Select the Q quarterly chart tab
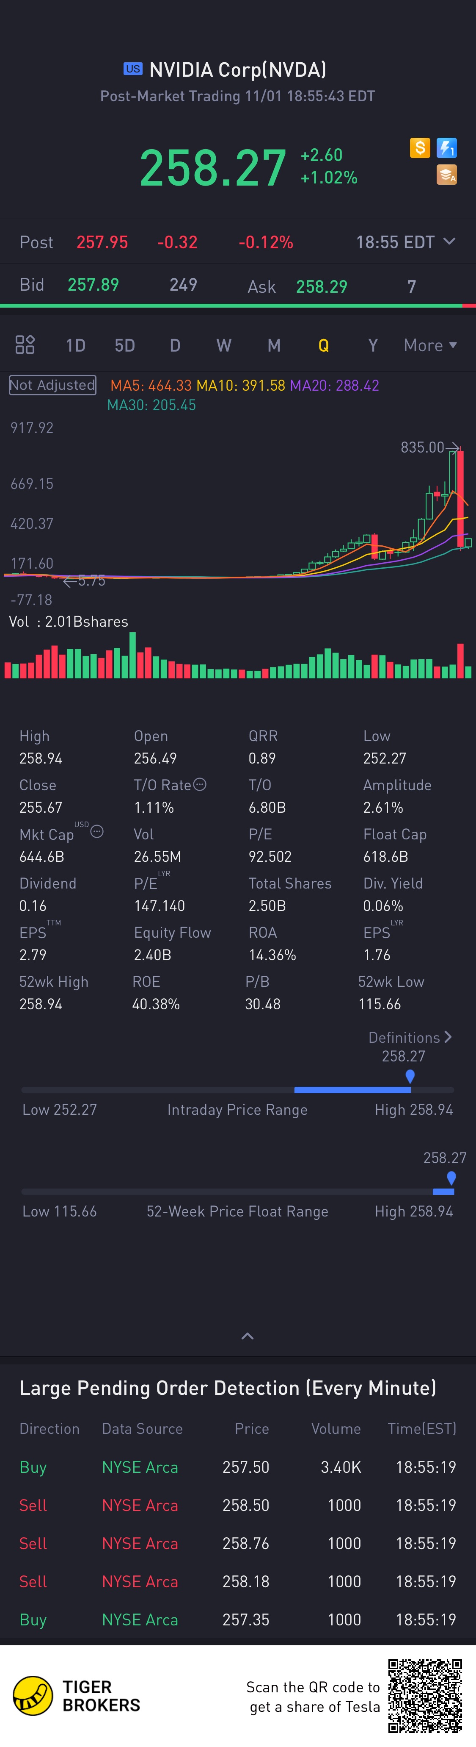The image size is (476, 1747). [x=324, y=345]
